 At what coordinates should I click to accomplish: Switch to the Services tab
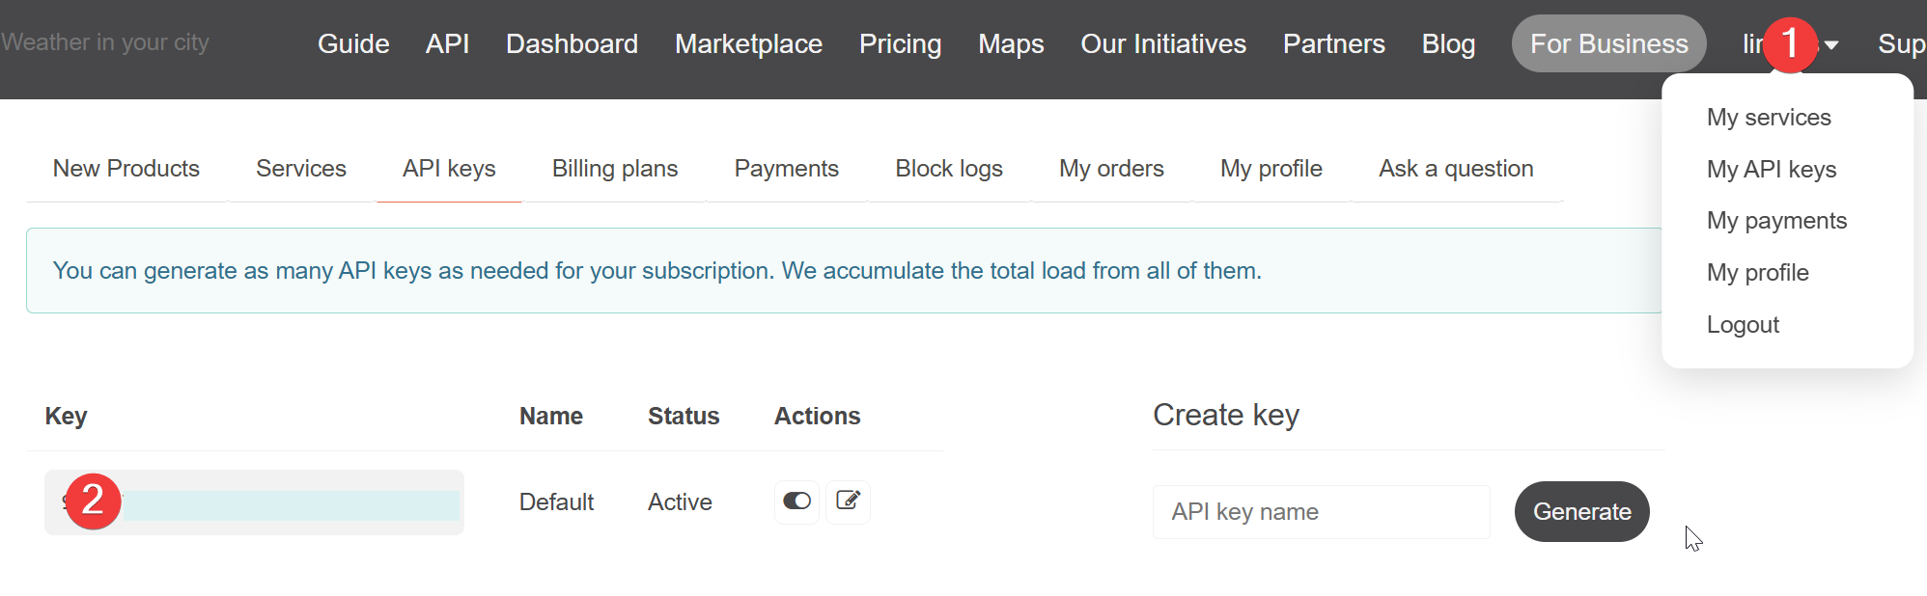click(x=301, y=169)
